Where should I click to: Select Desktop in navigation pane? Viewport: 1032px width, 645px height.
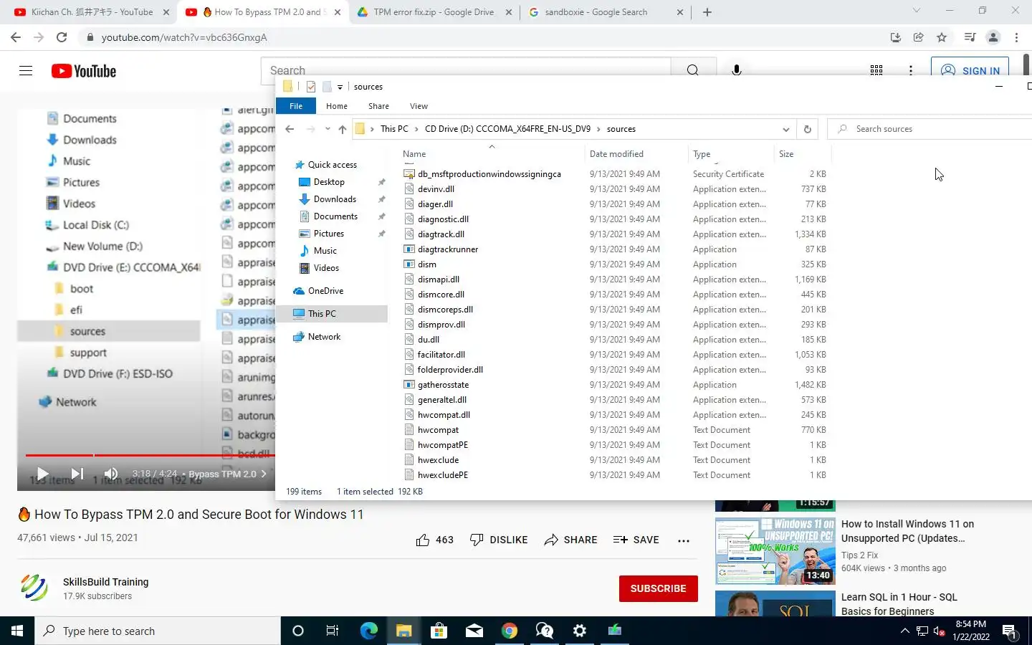coord(329,182)
